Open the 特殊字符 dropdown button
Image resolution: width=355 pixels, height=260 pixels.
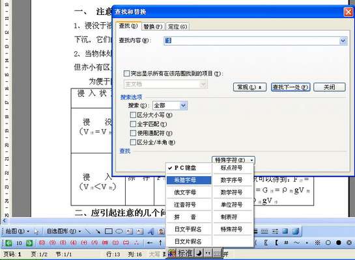pyautogui.click(x=234, y=160)
